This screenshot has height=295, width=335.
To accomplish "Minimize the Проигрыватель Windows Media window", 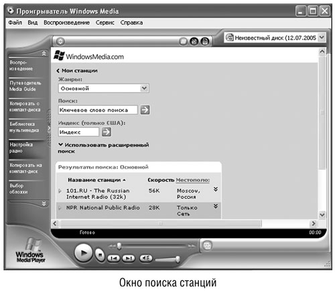I will coord(301,11).
